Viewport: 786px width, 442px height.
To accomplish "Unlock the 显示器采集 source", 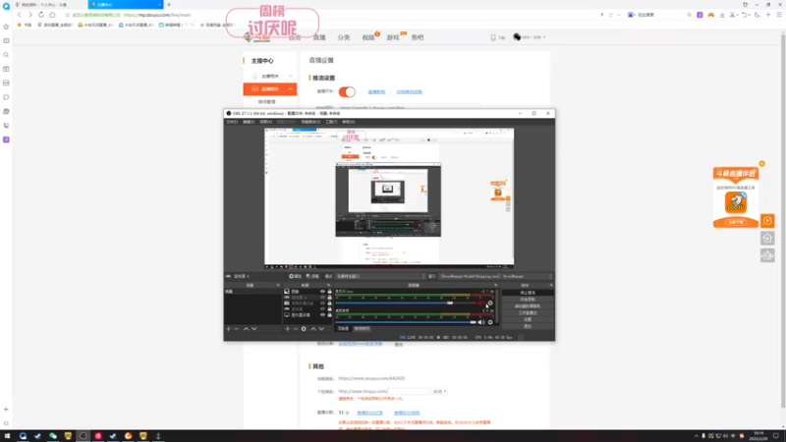I will [329, 315].
